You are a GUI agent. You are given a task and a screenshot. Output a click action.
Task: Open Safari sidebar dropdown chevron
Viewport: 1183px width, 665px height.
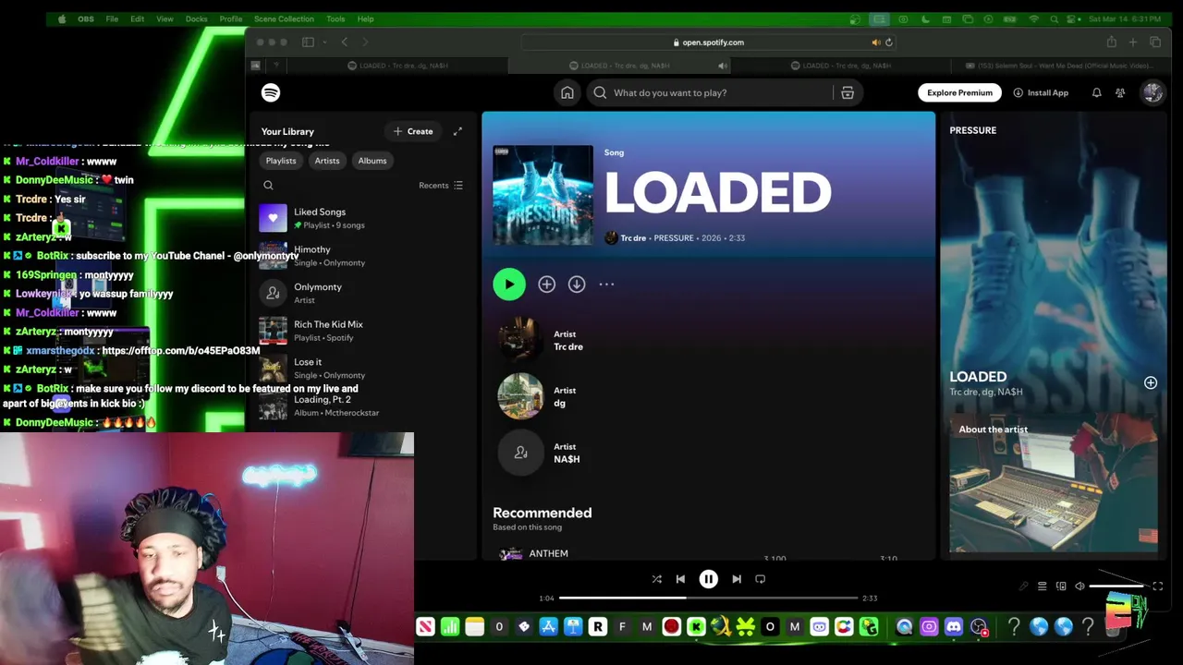(x=323, y=42)
